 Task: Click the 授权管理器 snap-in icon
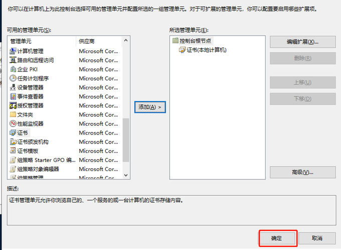[x=13, y=105]
